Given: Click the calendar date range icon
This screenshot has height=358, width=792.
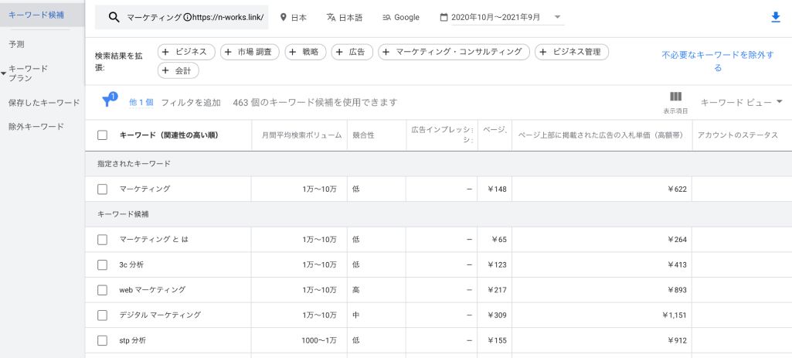Looking at the screenshot, I should [x=444, y=17].
